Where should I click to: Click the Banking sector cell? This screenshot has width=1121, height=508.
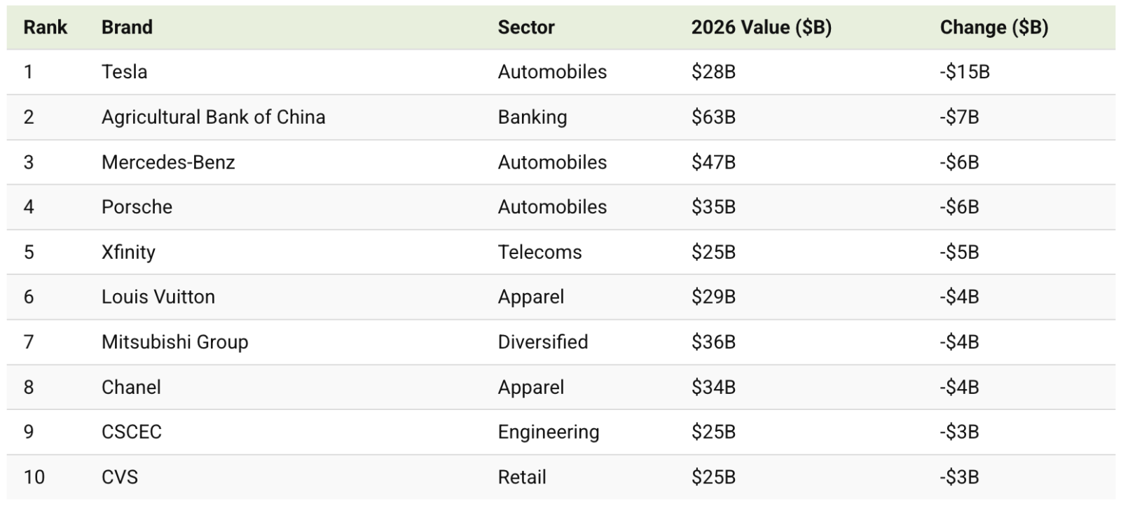pyautogui.click(x=532, y=117)
